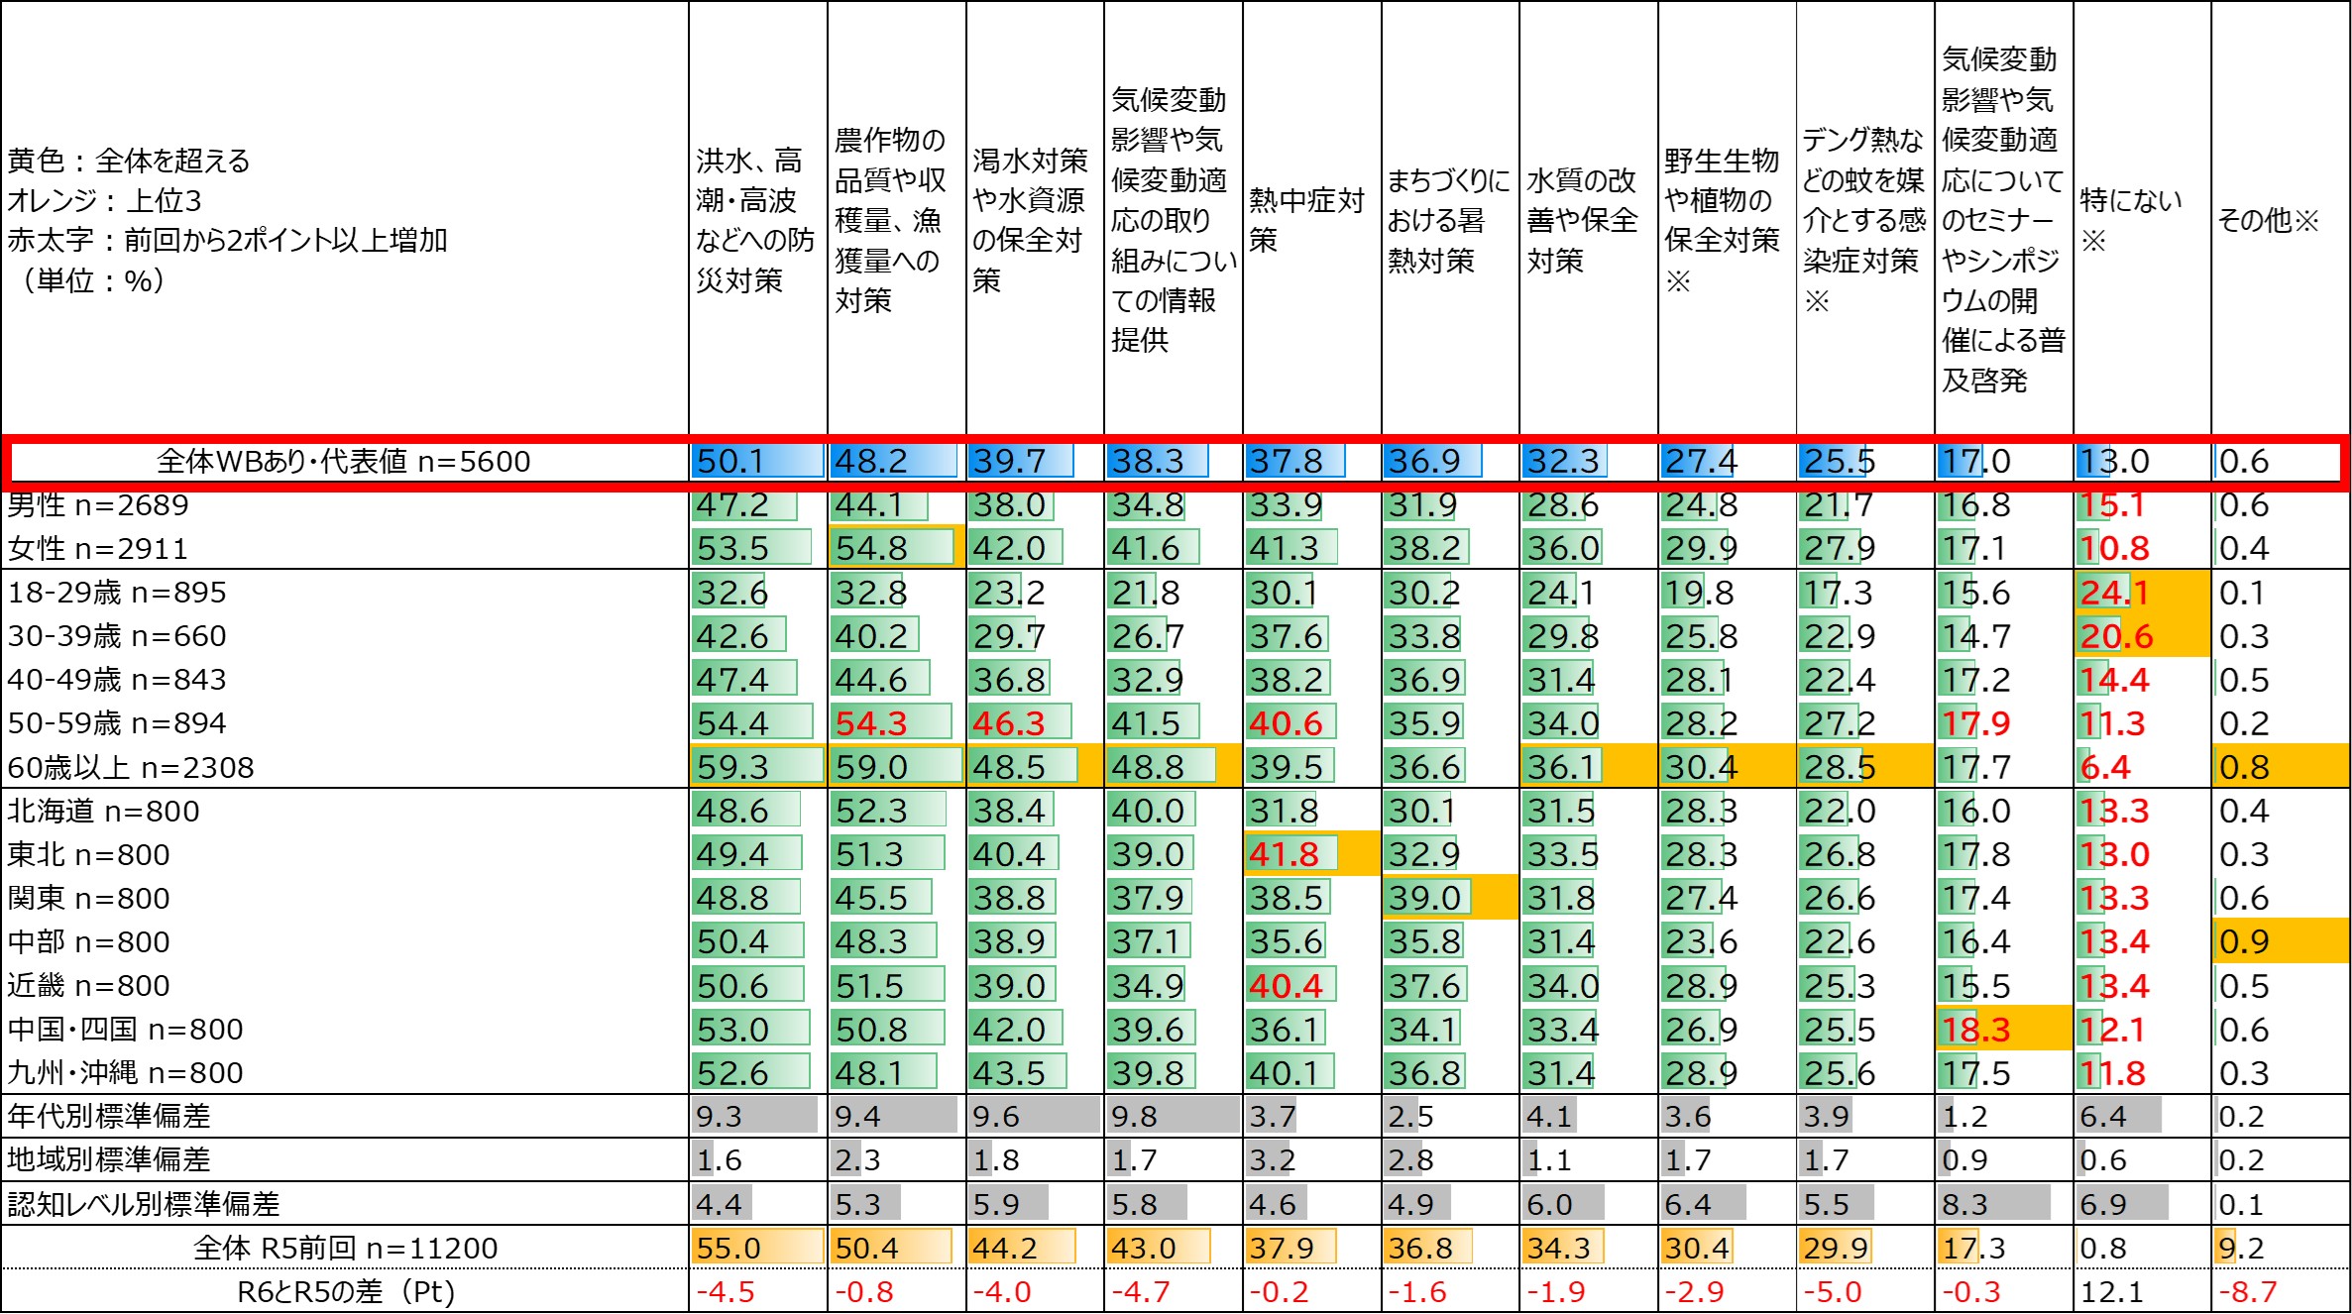Click the 60歳以上 n=2308 row label

click(131, 767)
